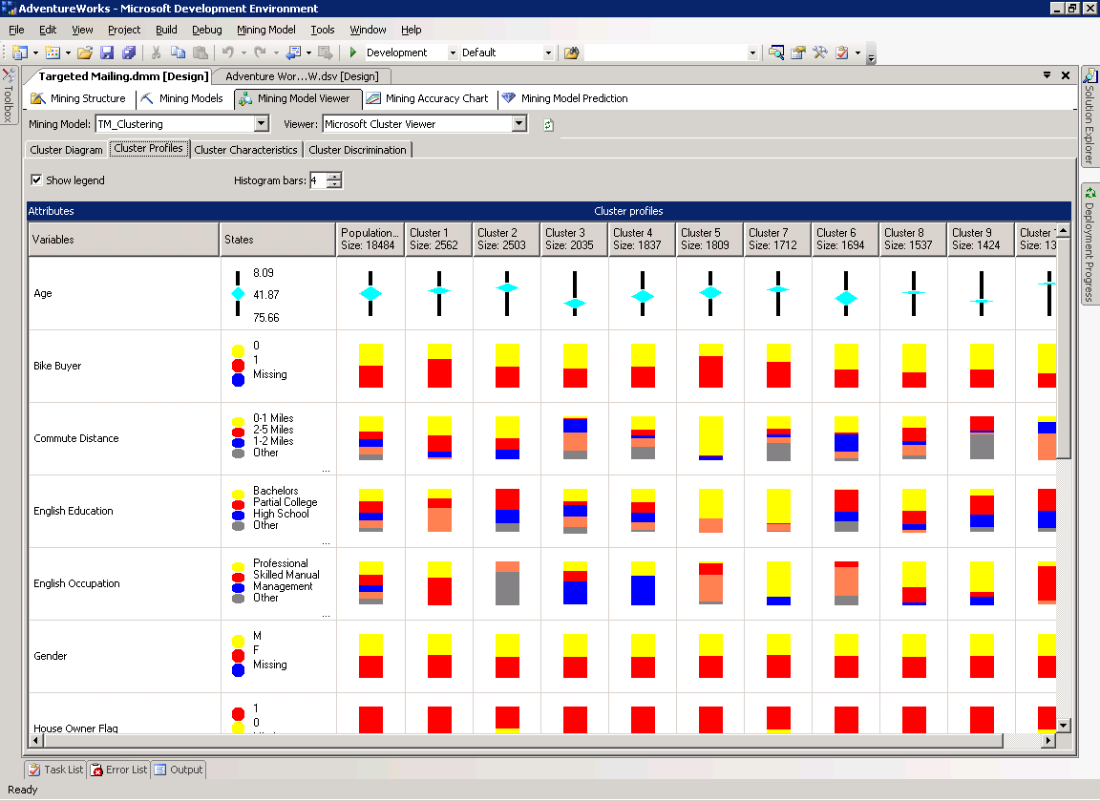Click the Navigate Backward icon
Screen dimensions: 1100x802
pos(292,53)
